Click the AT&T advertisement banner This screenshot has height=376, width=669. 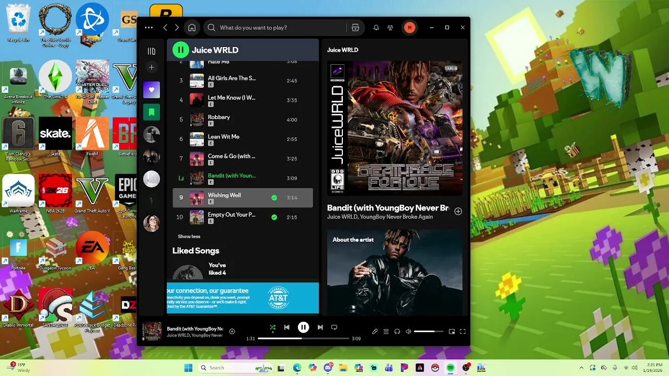click(x=243, y=298)
